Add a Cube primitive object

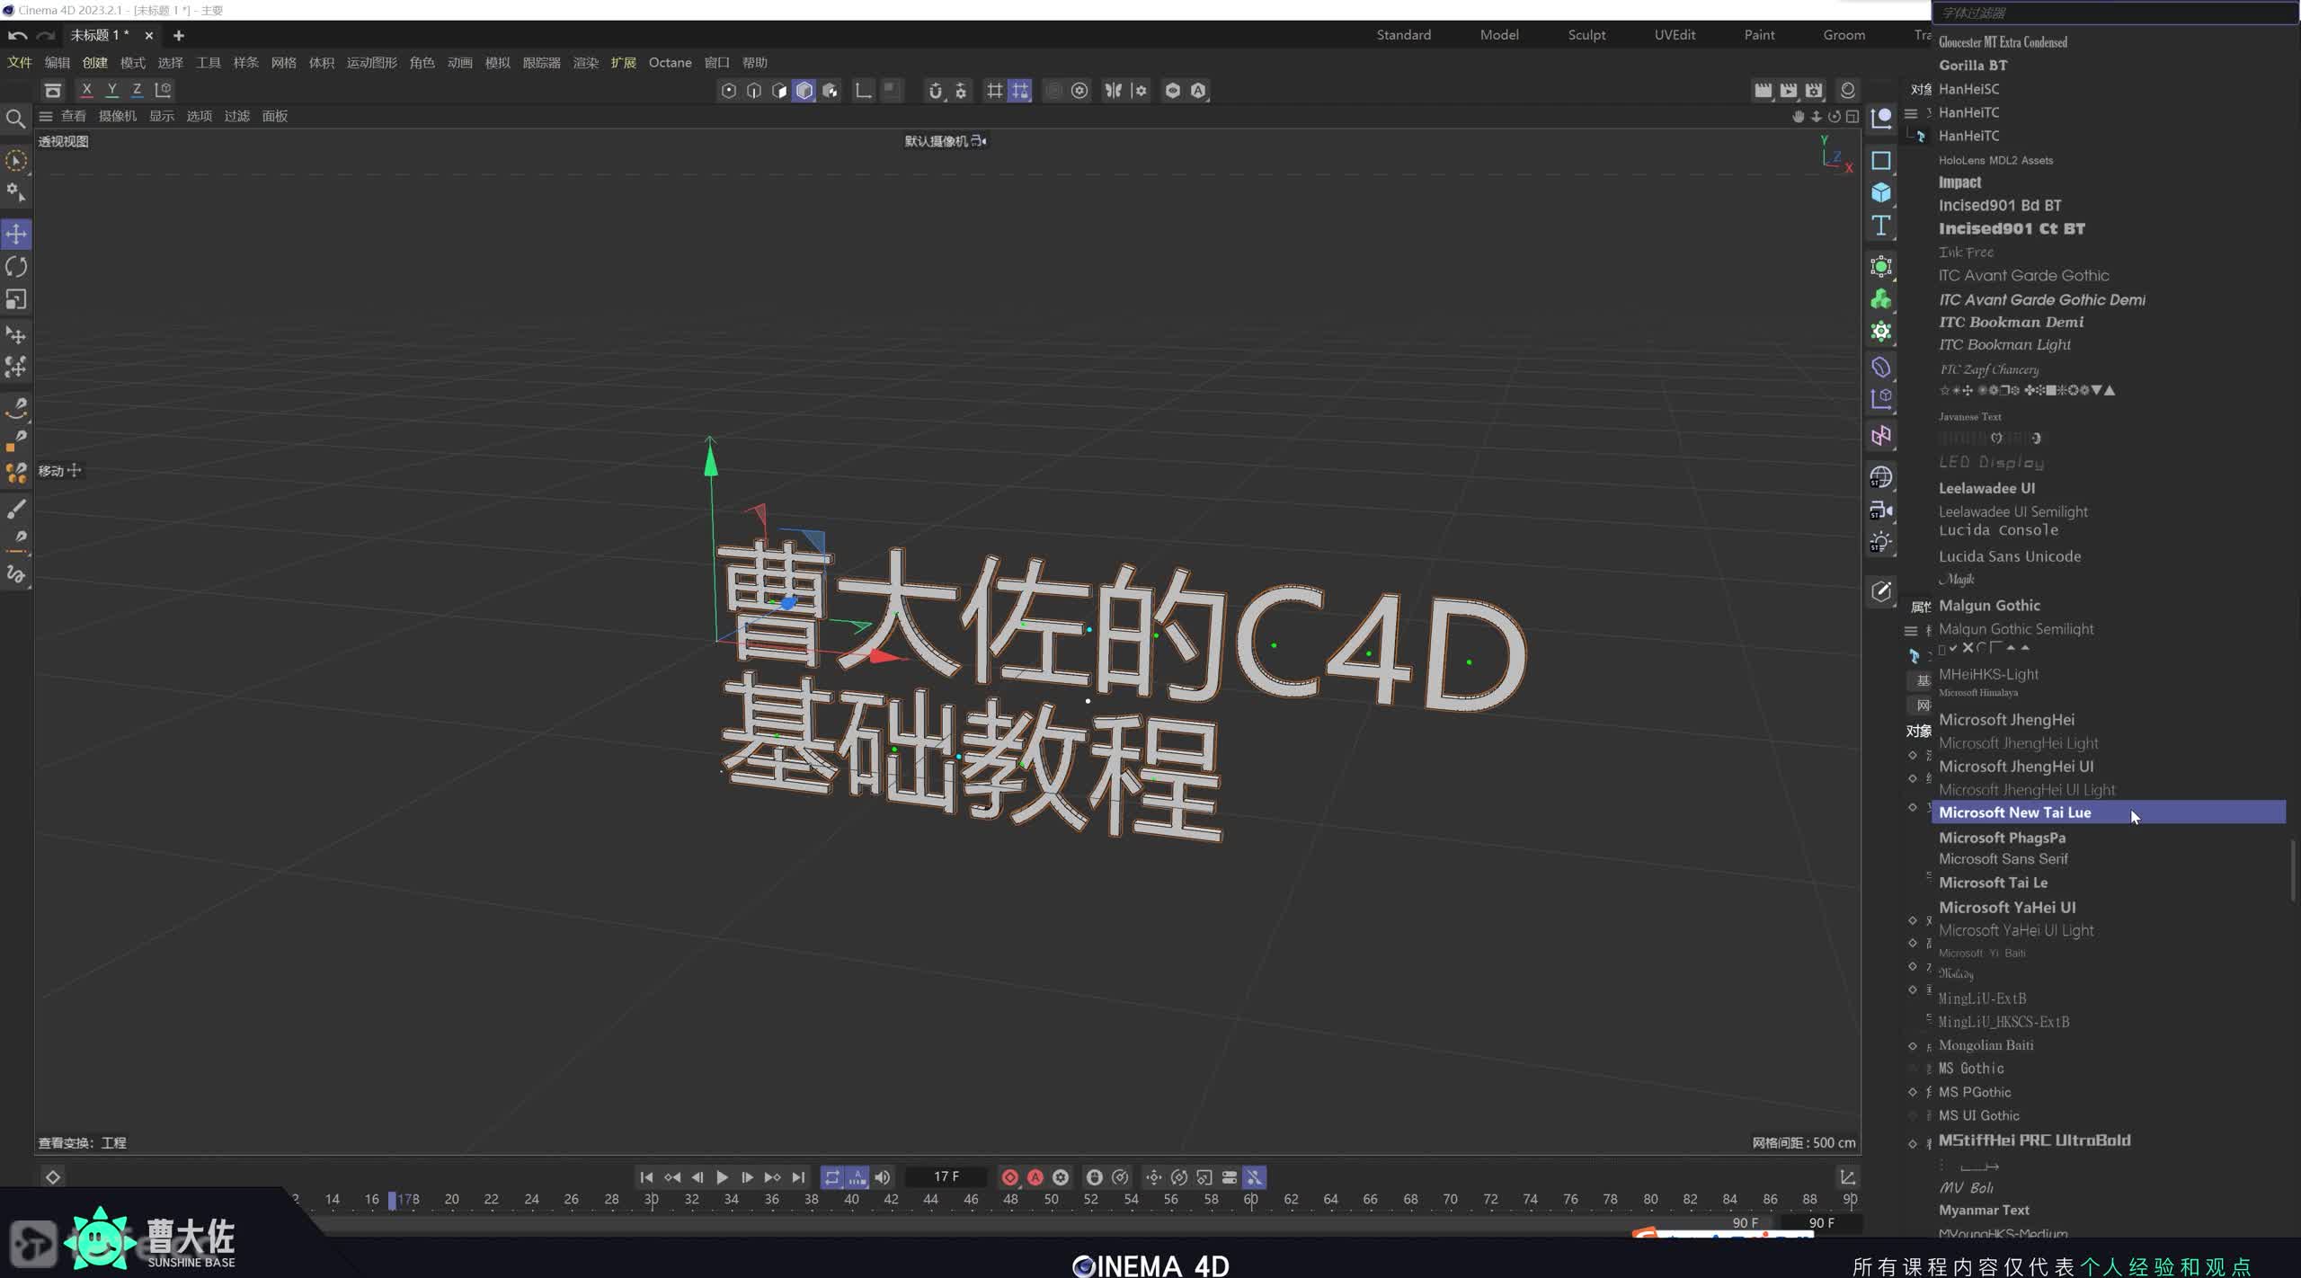coord(1880,193)
